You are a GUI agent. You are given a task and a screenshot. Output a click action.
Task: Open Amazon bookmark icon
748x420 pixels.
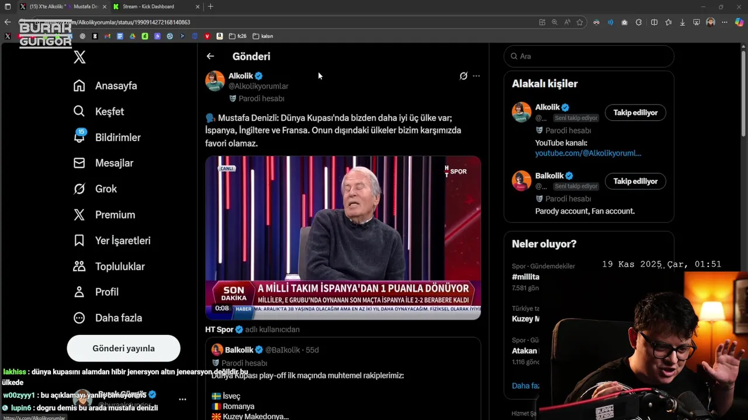click(220, 36)
